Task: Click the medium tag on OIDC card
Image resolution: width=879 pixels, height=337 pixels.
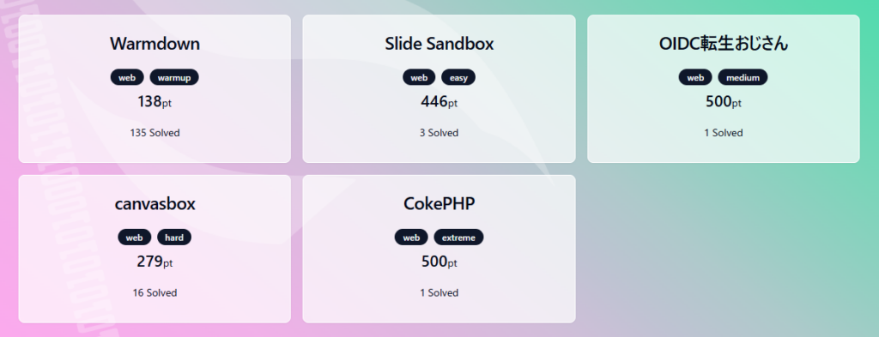Action: click(x=743, y=78)
